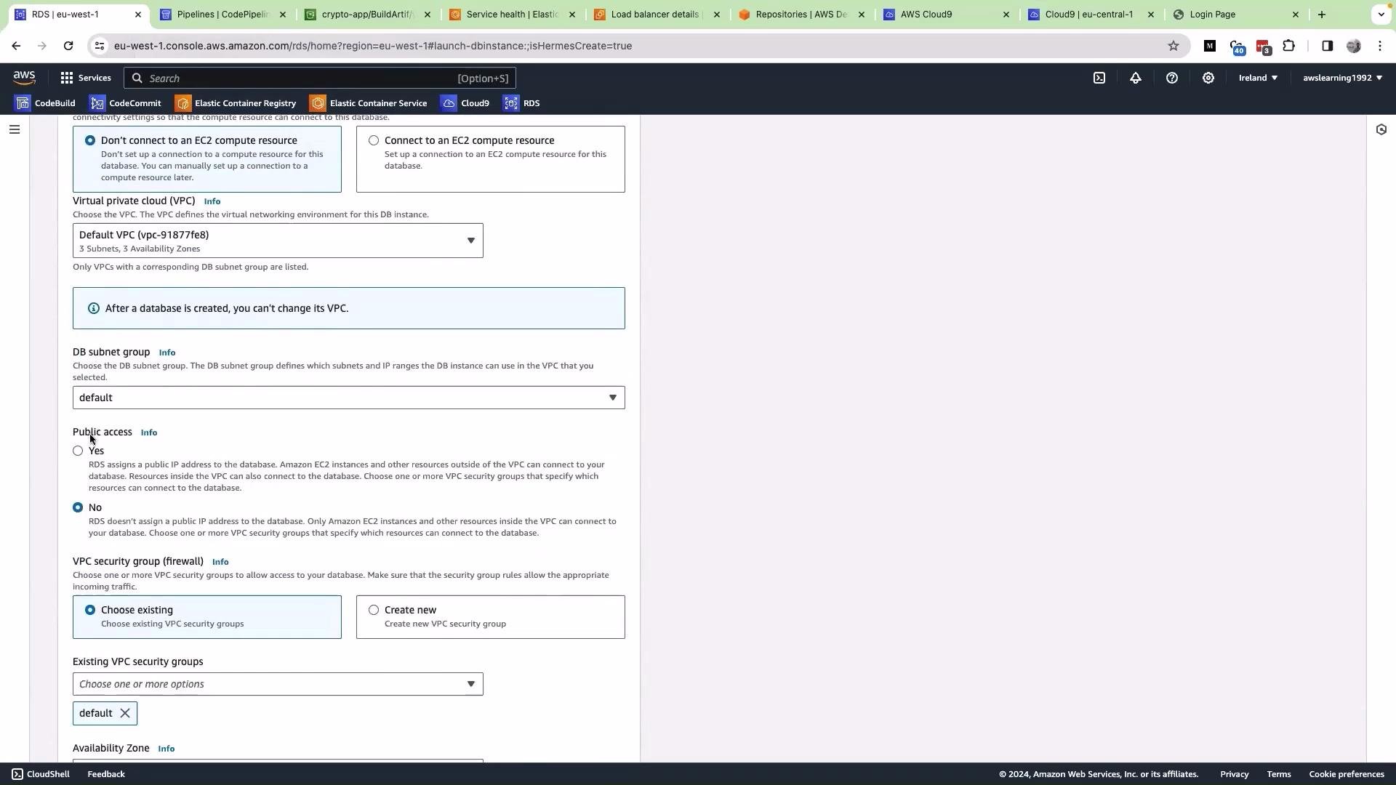Bookmark this page with the star
This screenshot has width=1396, height=785.
1174,46
